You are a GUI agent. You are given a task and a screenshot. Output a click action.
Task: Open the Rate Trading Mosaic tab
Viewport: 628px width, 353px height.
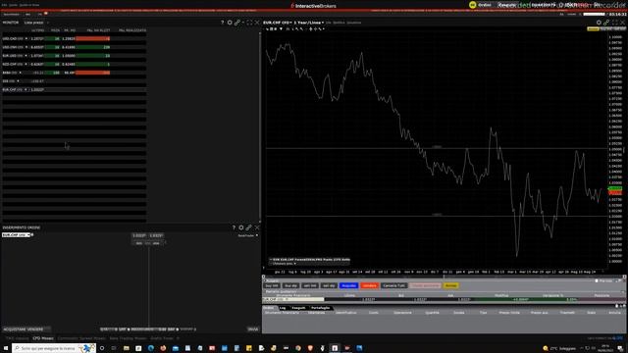point(128,338)
